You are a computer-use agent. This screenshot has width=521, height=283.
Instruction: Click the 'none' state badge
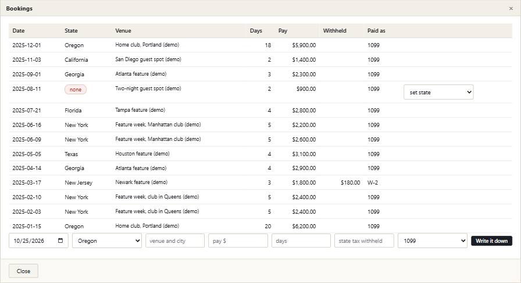(x=76, y=90)
